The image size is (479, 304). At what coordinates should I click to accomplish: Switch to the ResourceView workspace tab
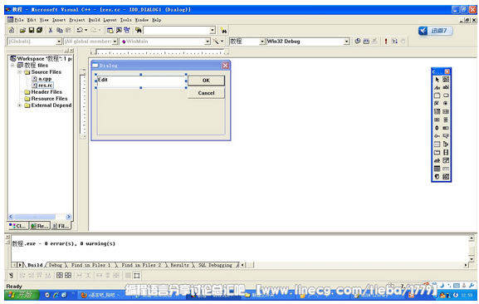click(40, 226)
